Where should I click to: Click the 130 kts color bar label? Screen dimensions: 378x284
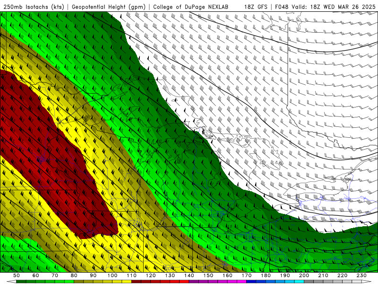tap(170, 275)
